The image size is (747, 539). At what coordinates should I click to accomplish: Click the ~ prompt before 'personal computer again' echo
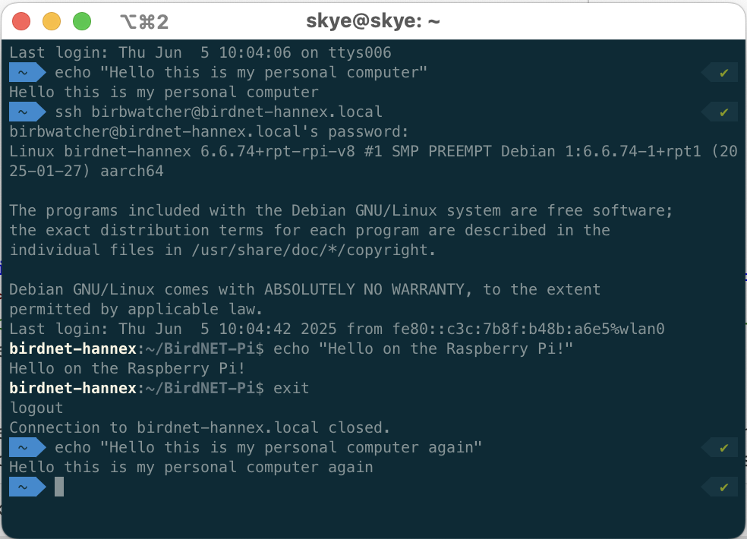pyautogui.click(x=24, y=447)
